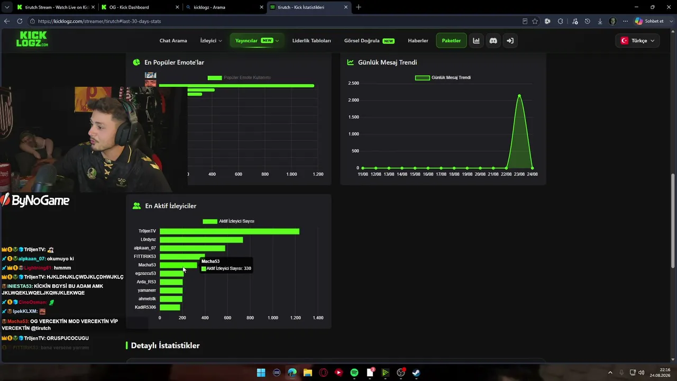
Task: Select the 'tirutch - Kick İstatistikleri' tab
Action: (309, 7)
